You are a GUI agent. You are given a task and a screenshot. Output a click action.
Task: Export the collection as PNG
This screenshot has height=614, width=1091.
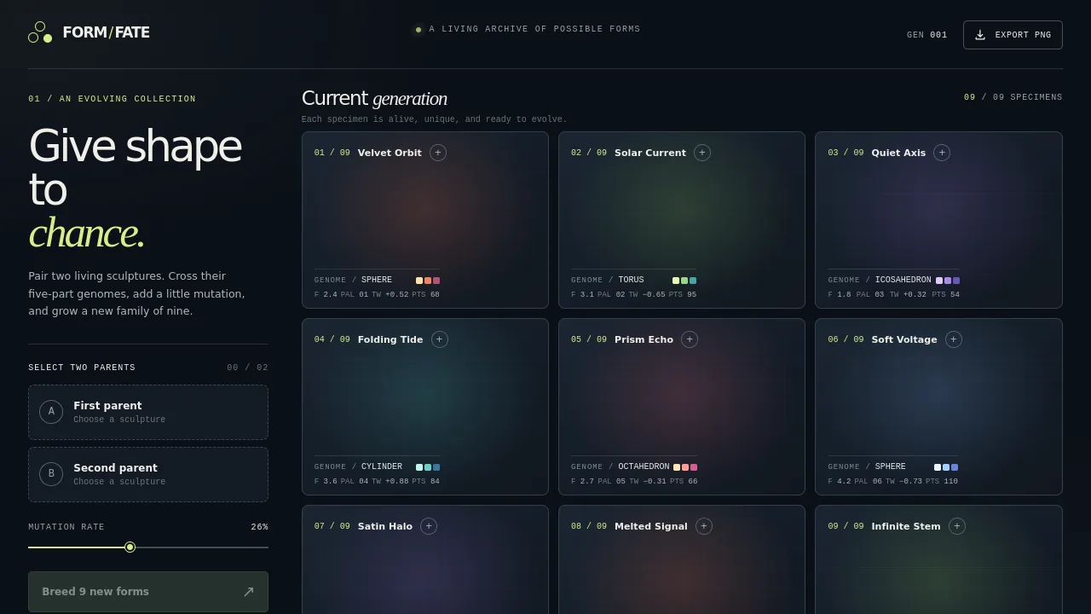[1013, 35]
